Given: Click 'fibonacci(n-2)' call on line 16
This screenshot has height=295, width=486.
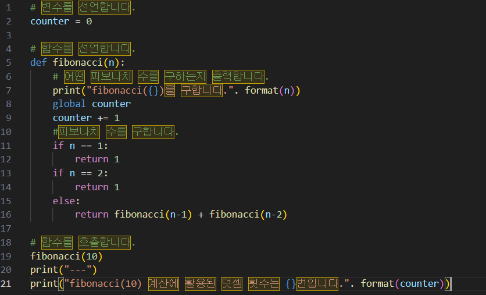Looking at the screenshot, I should (248, 215).
